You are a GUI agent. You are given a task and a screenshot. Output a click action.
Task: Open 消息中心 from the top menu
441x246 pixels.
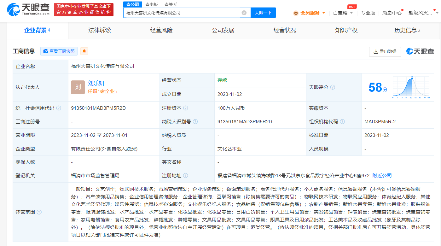[392, 13]
